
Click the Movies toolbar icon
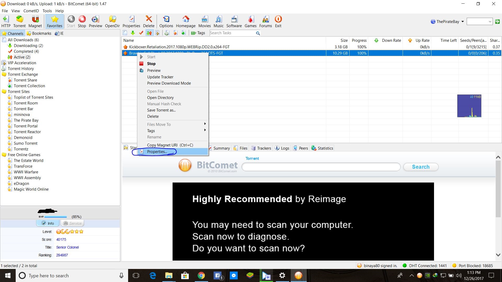(x=204, y=21)
